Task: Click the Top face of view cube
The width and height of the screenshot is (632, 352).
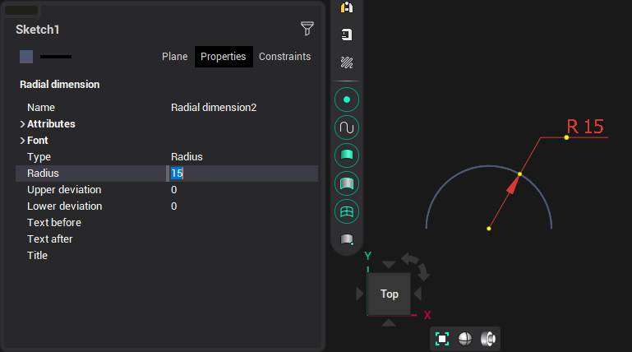Action: click(x=390, y=294)
